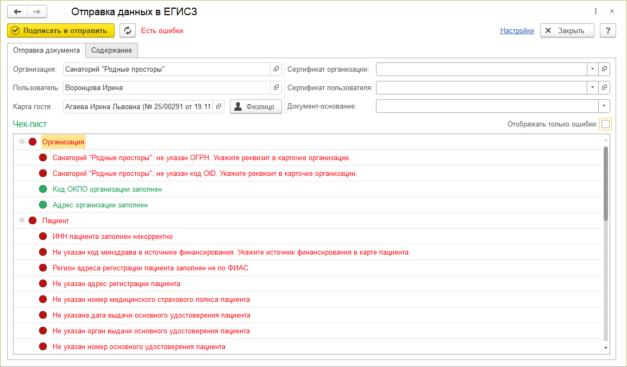
Task: Click the Документ-основание input field
Action: tap(487, 106)
